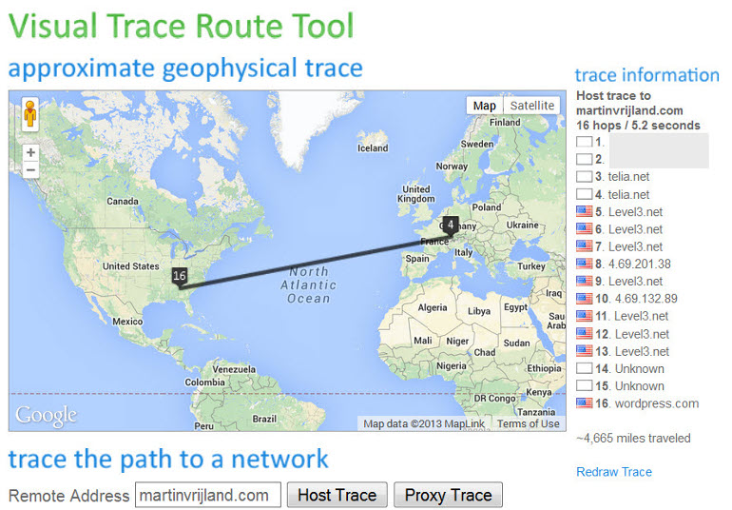Select hop 4 telia.net entry

point(623,194)
